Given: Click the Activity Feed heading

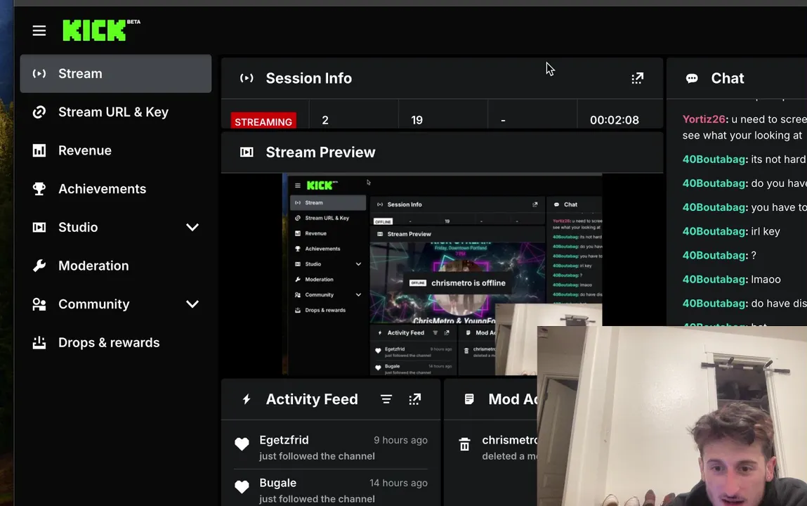Looking at the screenshot, I should 312,399.
